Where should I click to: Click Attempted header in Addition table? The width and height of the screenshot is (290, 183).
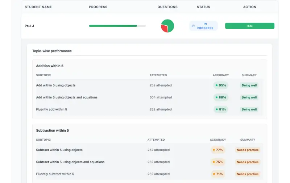[x=158, y=75]
